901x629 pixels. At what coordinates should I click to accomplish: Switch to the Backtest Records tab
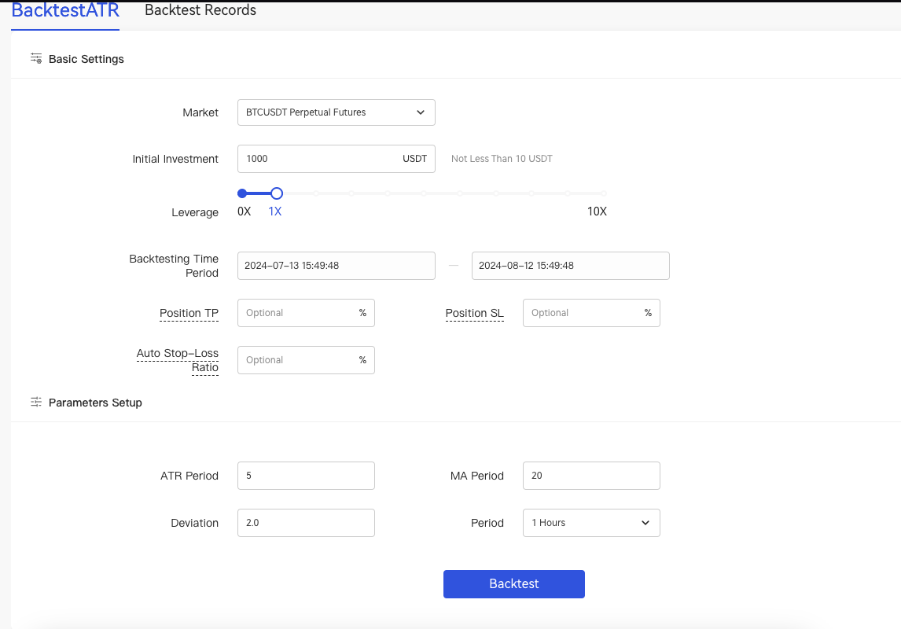click(x=200, y=10)
